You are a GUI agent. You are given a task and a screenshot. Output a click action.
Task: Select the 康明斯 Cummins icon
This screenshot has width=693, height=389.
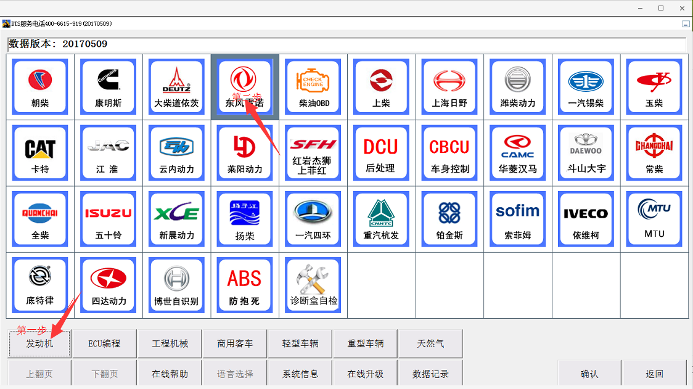pyautogui.click(x=109, y=87)
